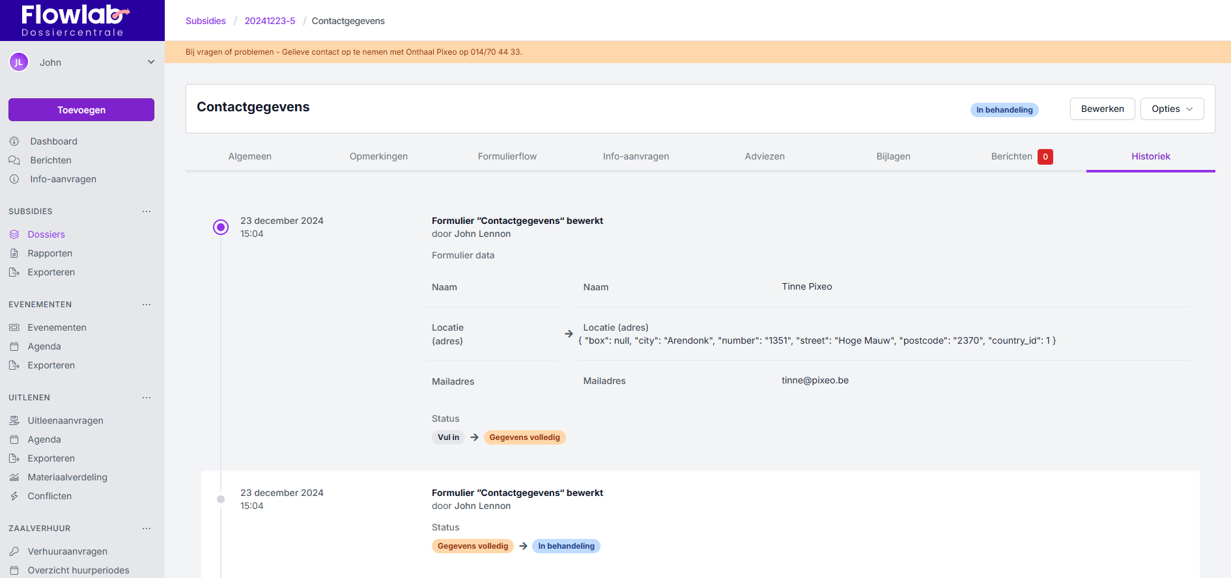
Task: Click the Berichten chat icon in sidebar
Action: point(14,160)
